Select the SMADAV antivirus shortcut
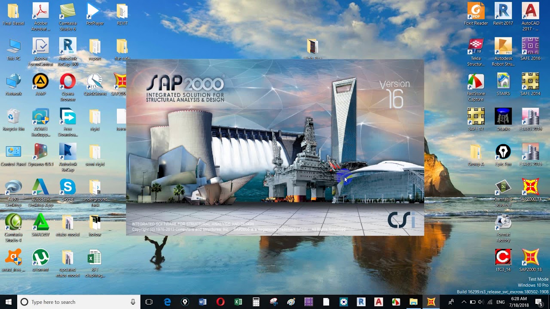 click(x=40, y=225)
